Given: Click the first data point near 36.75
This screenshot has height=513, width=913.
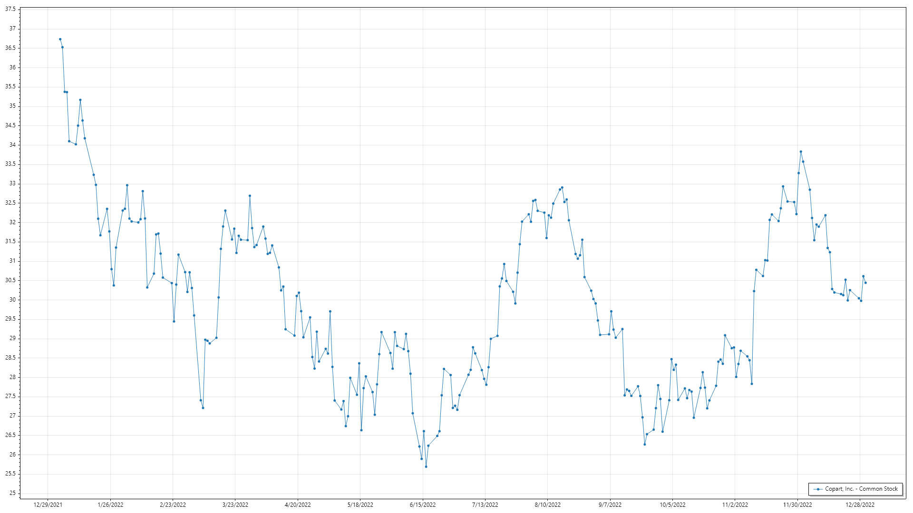Looking at the screenshot, I should coord(60,39).
